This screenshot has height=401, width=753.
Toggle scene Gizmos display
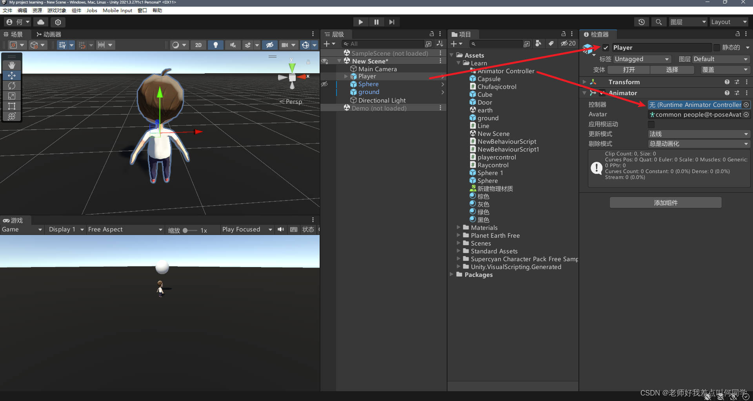[306, 45]
